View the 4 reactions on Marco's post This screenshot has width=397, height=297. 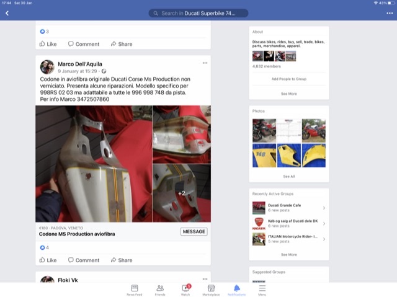[x=44, y=247]
